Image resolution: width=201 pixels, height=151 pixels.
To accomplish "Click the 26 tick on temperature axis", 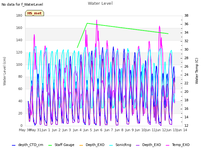I will point(186,66).
